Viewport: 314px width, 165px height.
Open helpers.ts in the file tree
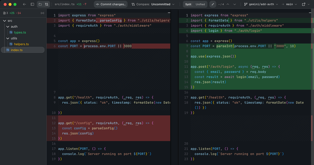(21, 44)
